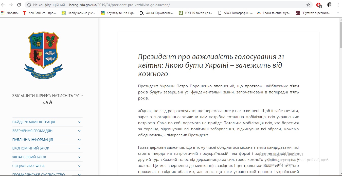342x176 pixels.
Task: Open the ФІНАНСОВИЙ БЛОК menu item
Action: 29,157
